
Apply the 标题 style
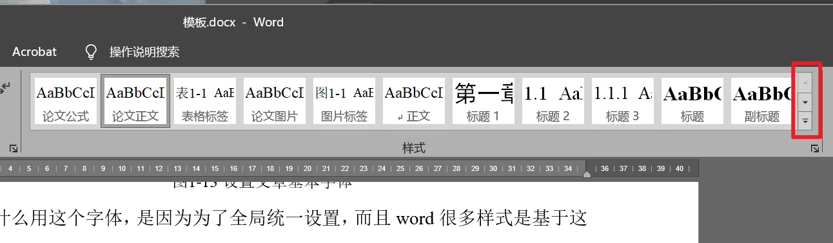pyautogui.click(x=692, y=100)
